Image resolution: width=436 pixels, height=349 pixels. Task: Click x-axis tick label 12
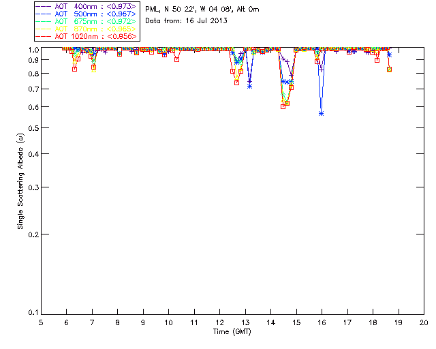point(219,322)
